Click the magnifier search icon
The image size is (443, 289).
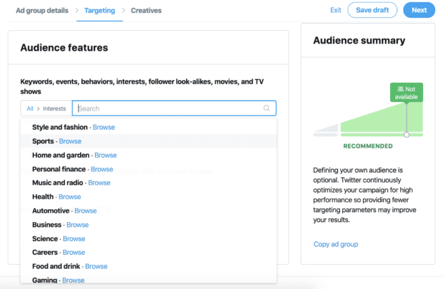pyautogui.click(x=266, y=108)
